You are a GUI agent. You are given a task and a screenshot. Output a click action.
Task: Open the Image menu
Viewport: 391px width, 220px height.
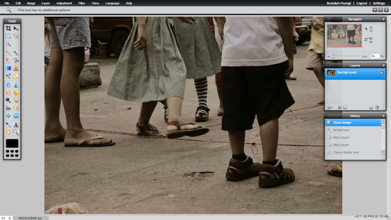coord(31,3)
